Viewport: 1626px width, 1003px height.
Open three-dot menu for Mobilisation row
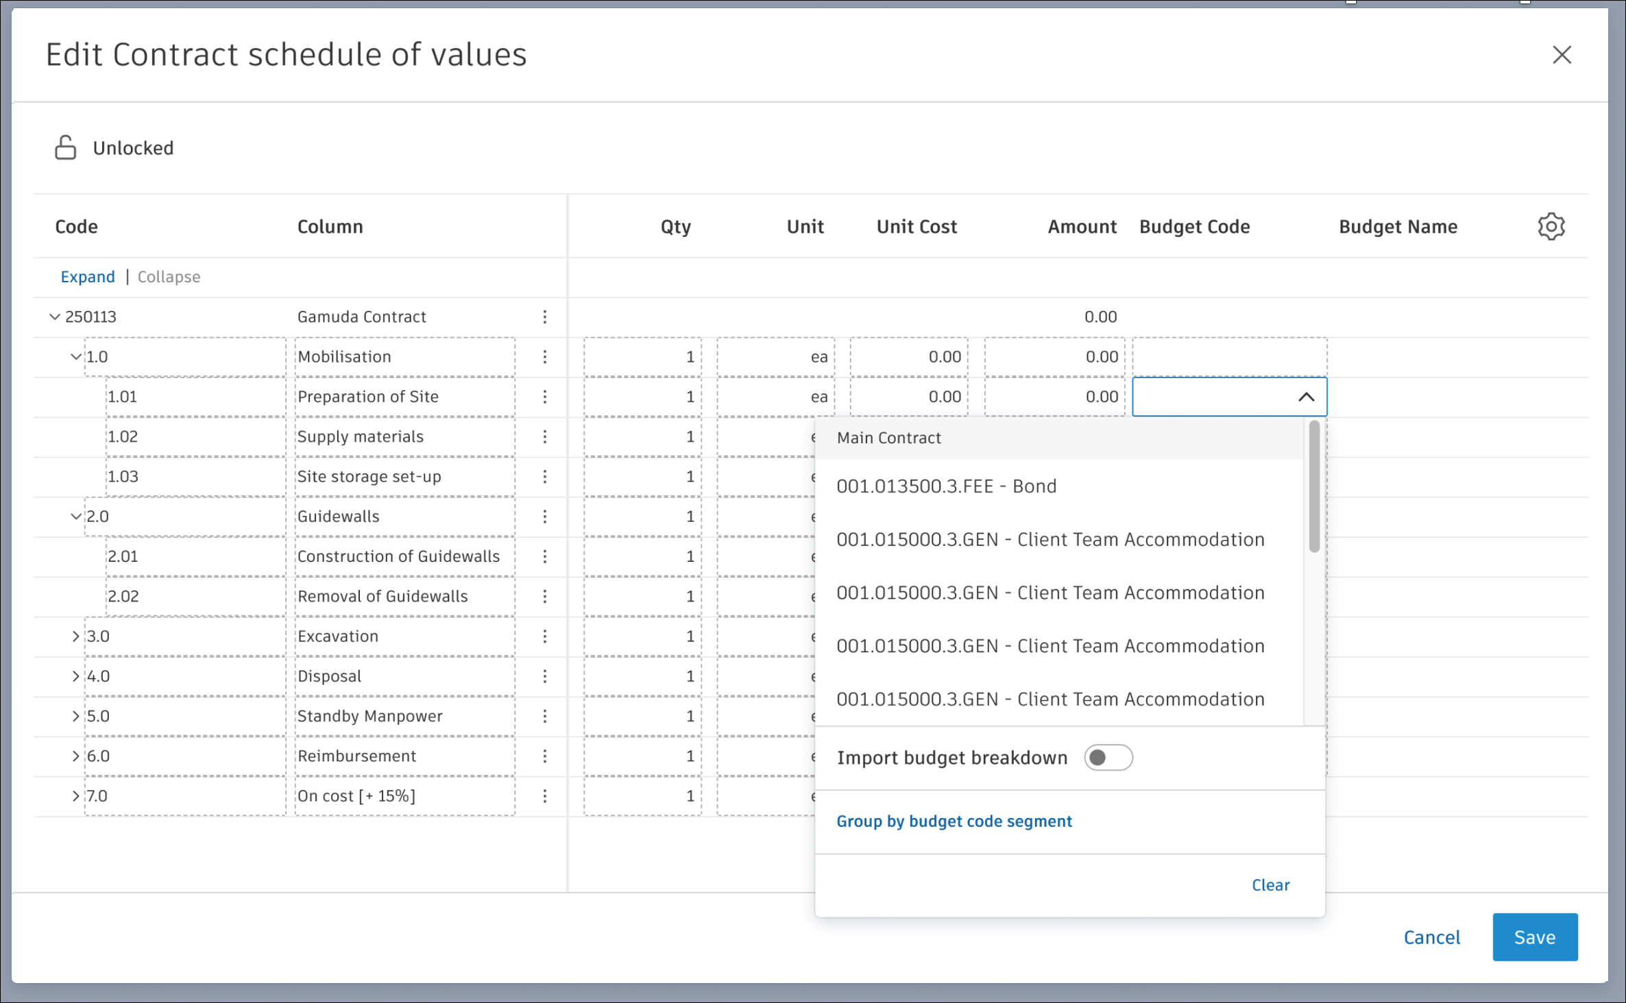544,356
